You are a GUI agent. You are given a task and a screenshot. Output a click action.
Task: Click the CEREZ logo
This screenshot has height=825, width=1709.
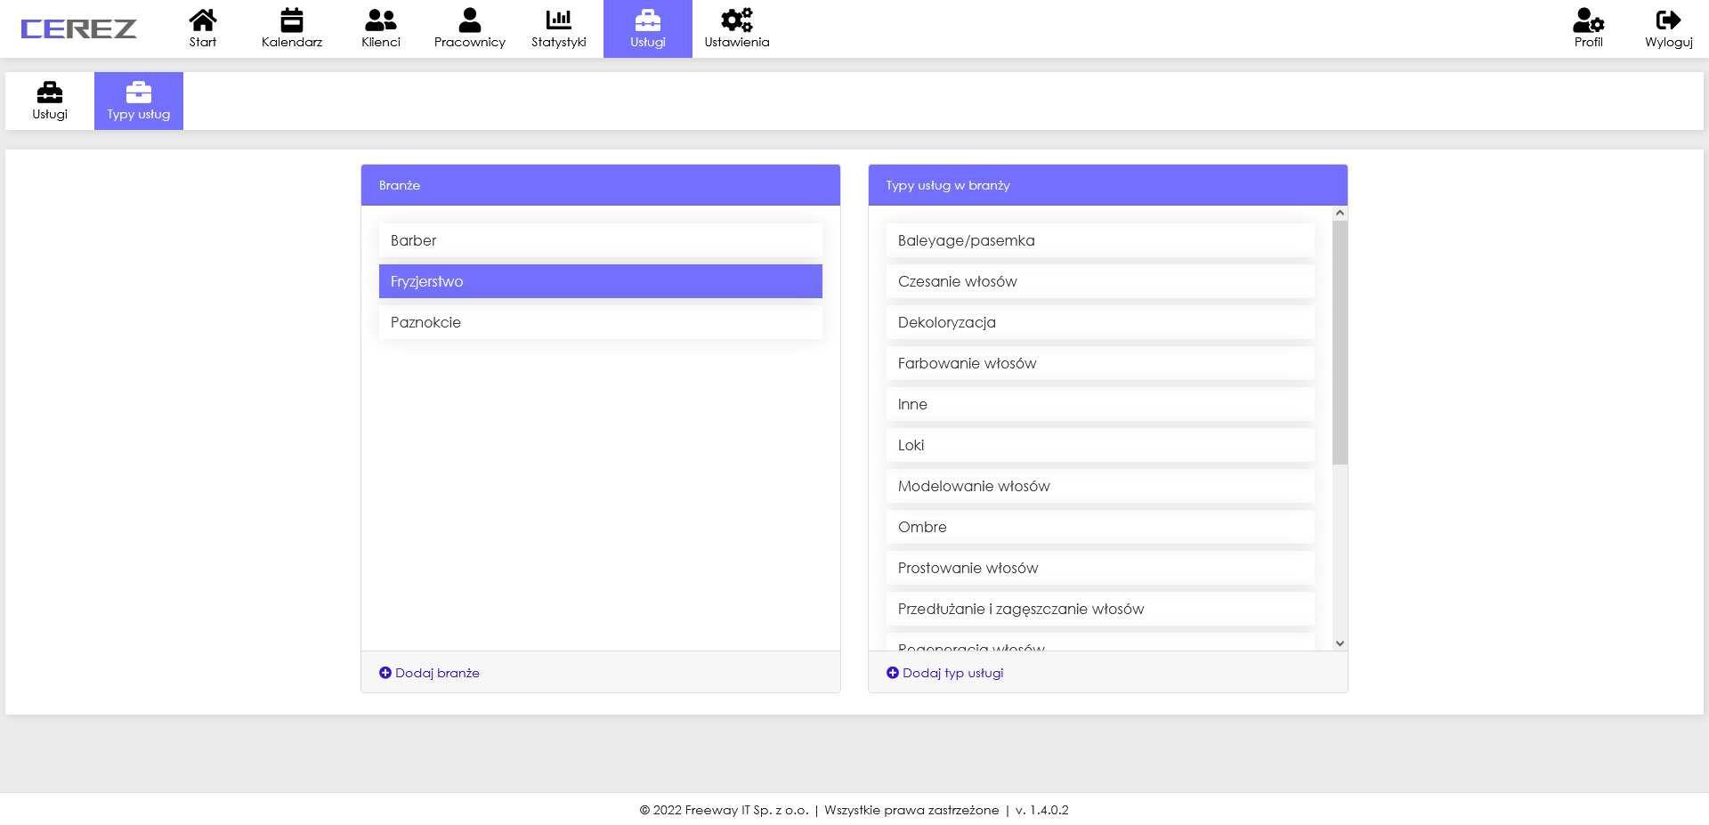(78, 29)
